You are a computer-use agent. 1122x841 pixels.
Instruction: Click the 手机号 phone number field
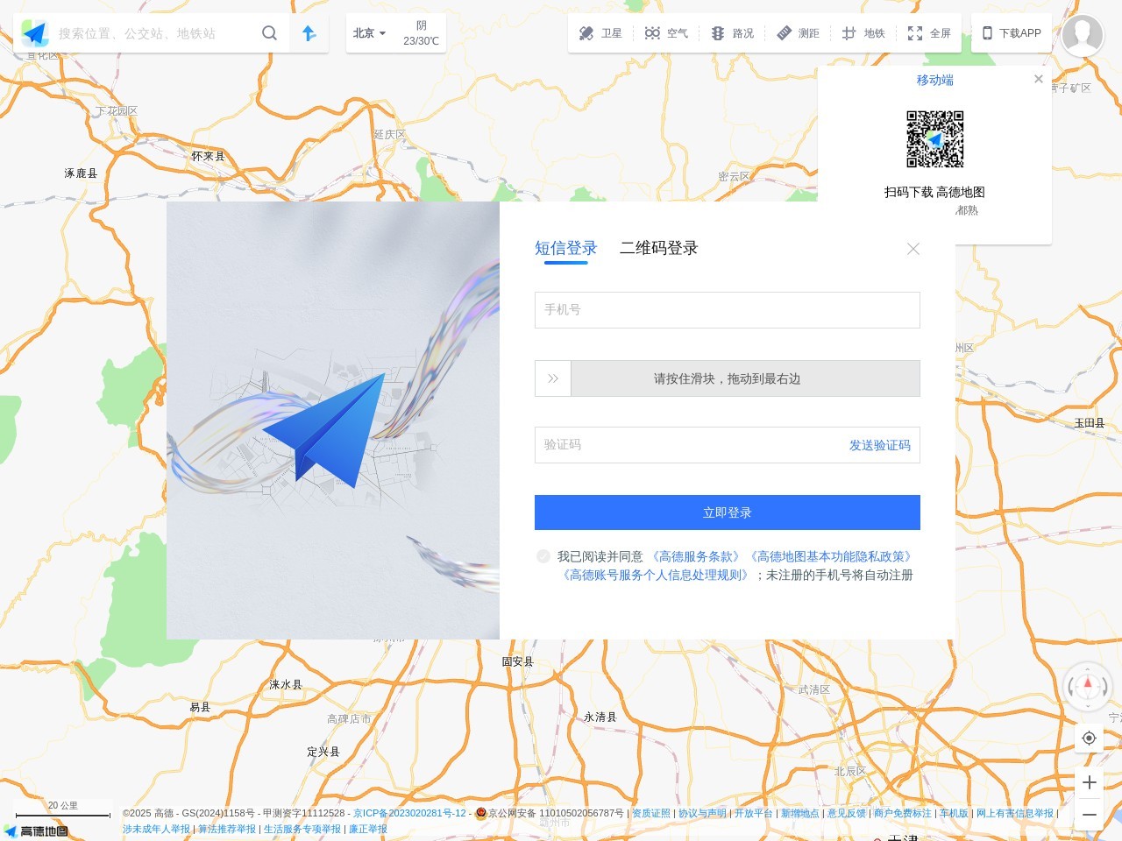pyautogui.click(x=727, y=310)
